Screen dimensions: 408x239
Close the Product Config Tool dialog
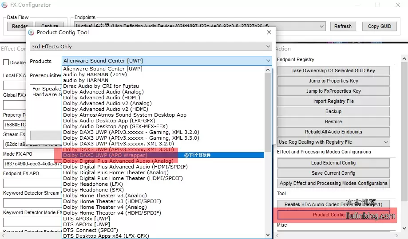tap(269, 32)
